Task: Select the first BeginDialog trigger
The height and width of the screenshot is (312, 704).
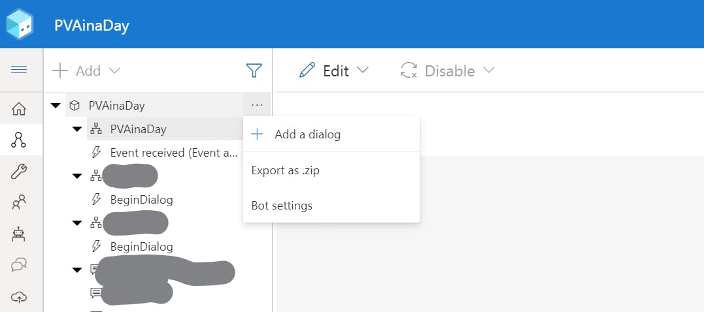Action: click(141, 200)
